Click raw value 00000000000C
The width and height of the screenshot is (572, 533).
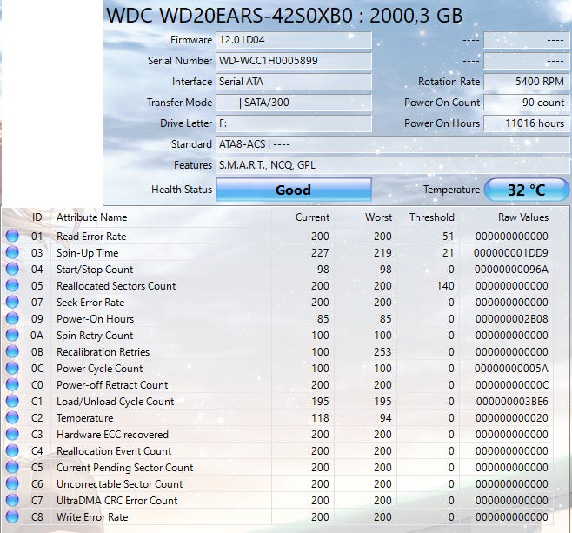point(511,385)
